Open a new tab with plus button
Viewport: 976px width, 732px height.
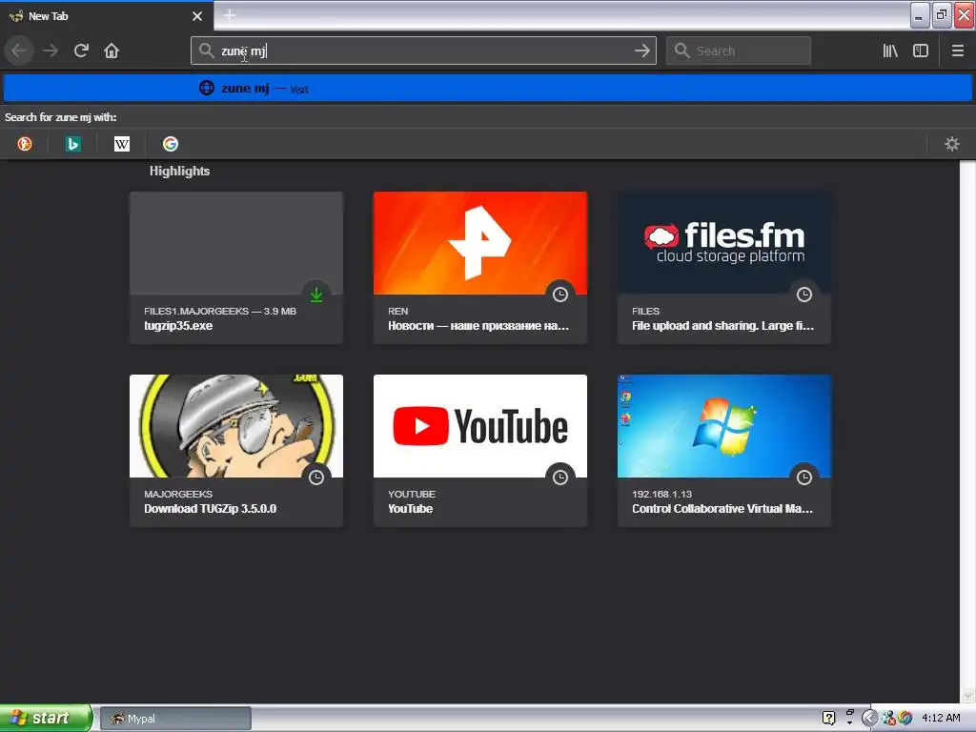coord(230,15)
